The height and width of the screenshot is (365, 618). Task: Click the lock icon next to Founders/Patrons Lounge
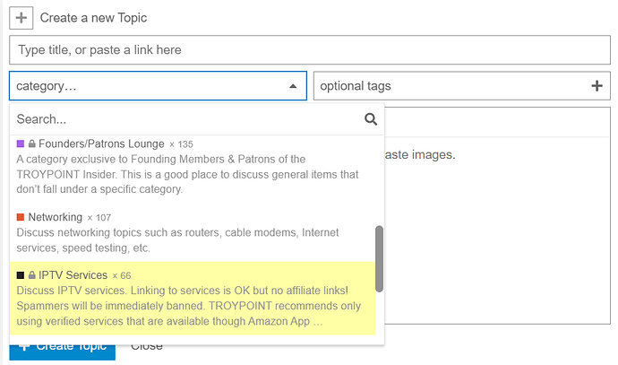tap(32, 143)
